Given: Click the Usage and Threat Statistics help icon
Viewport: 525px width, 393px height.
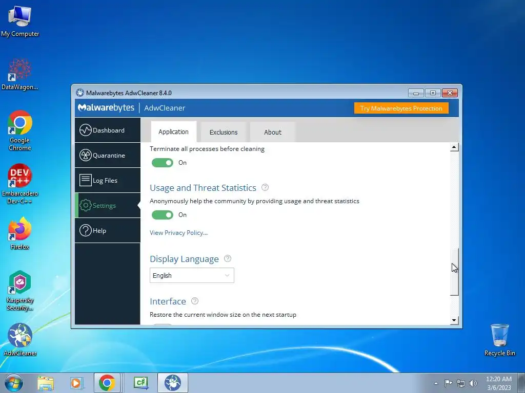Looking at the screenshot, I should coord(265,187).
